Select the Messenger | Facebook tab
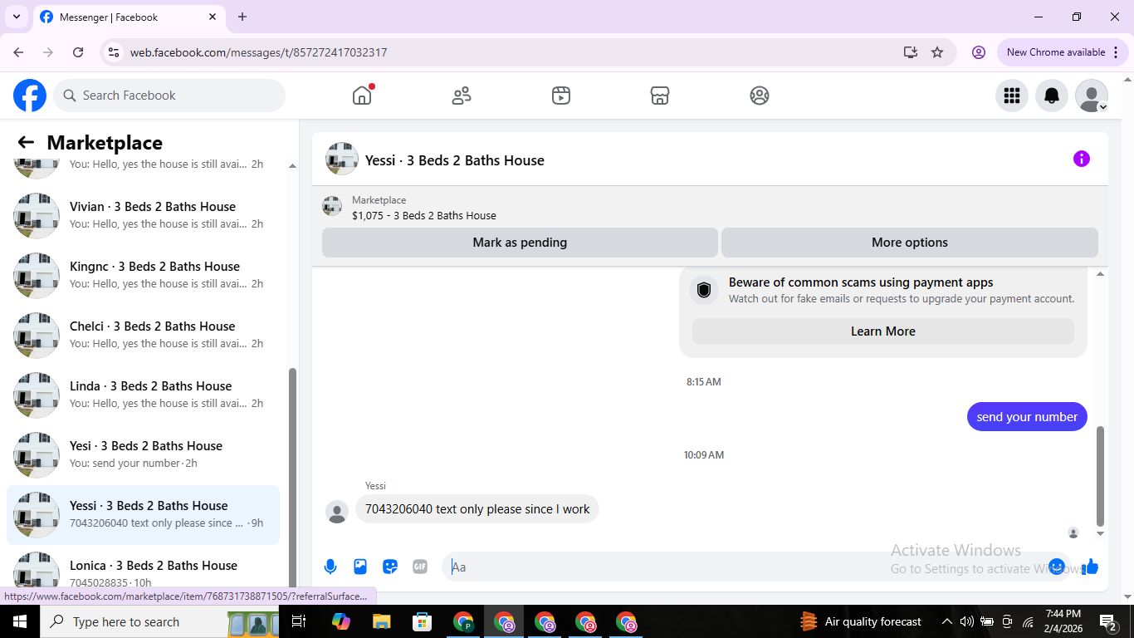This screenshot has height=638, width=1134. pyautogui.click(x=129, y=17)
